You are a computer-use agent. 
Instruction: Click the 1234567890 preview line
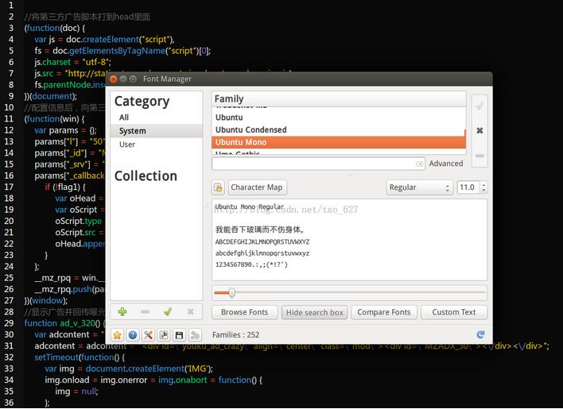(x=251, y=265)
